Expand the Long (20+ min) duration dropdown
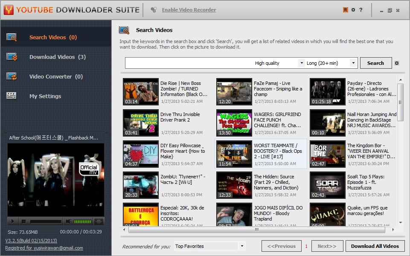 [353, 63]
